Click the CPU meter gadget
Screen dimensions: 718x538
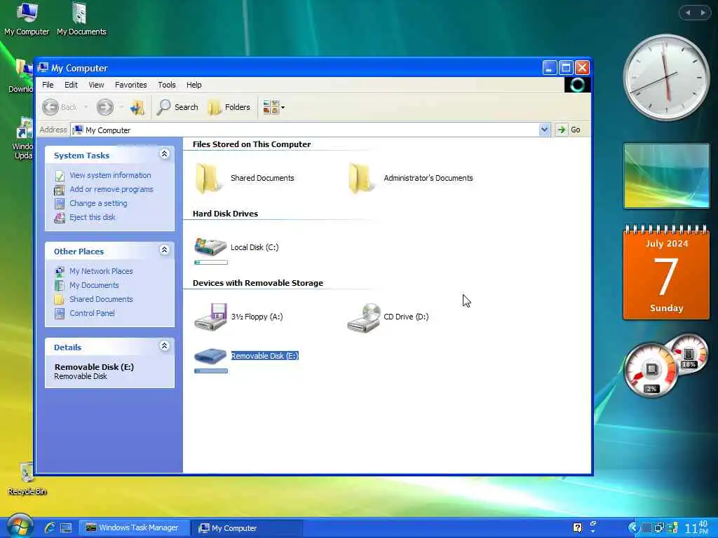666,366
